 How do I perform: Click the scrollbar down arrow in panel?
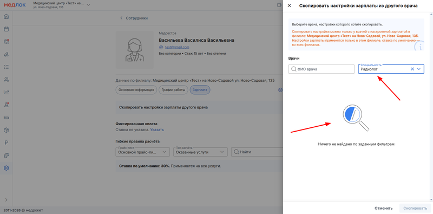tap(431, 199)
